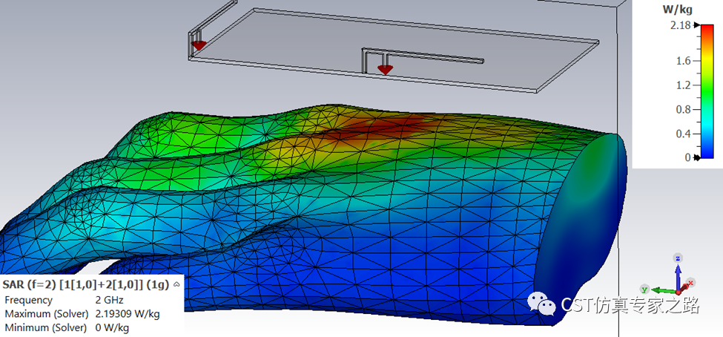Click the SAR (f=2) result title text

86,284
